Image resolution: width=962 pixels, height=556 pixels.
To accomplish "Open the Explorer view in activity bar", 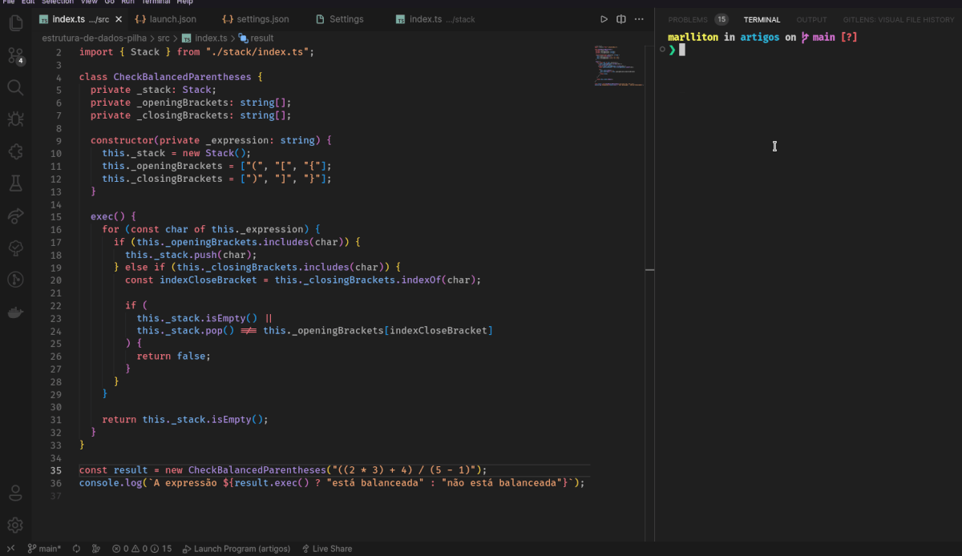I will point(15,23).
